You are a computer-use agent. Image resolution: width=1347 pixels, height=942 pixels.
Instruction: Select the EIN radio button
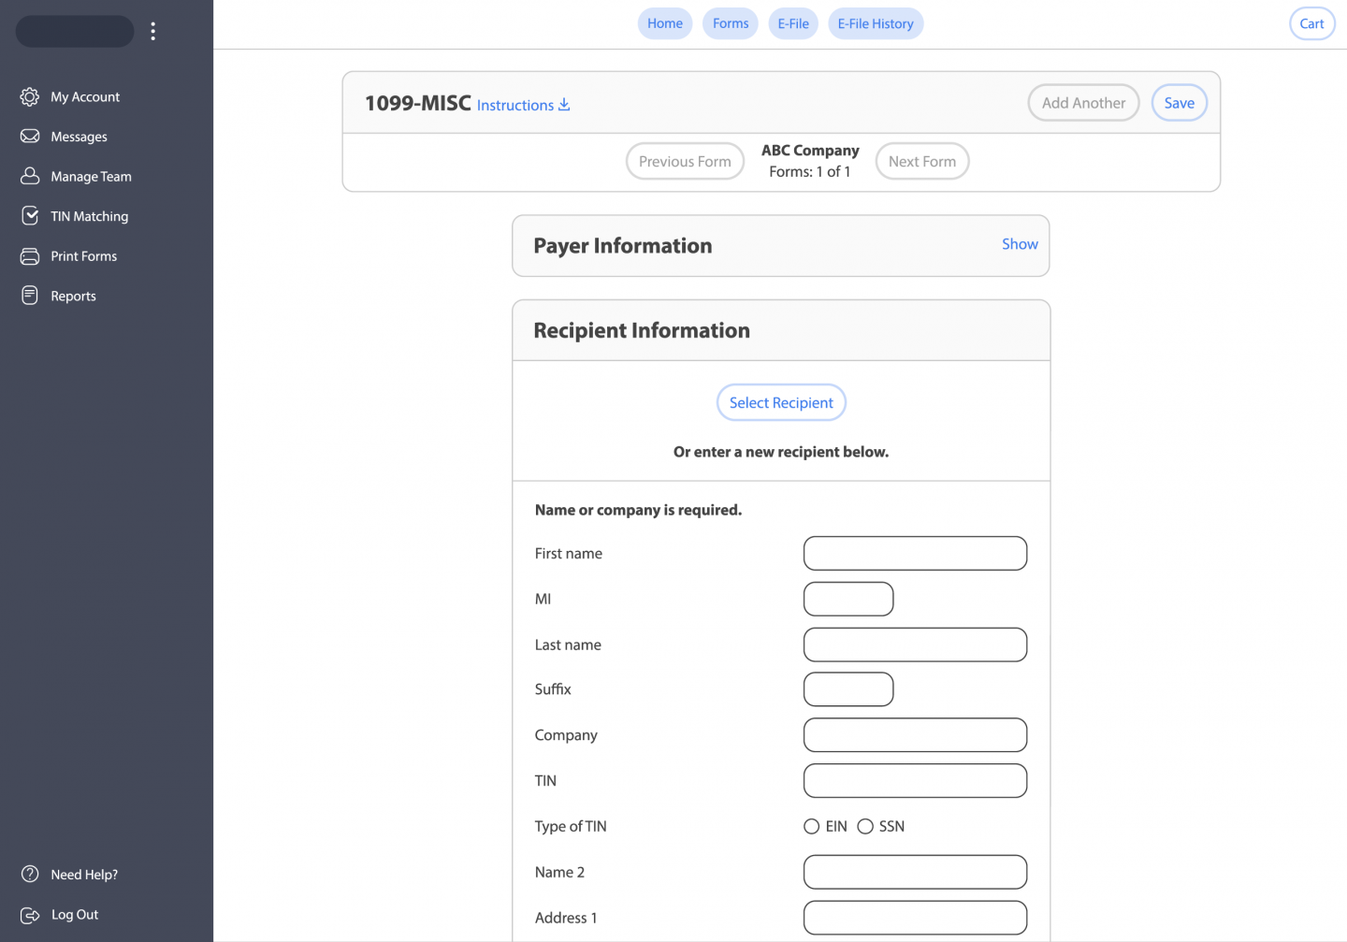811,827
